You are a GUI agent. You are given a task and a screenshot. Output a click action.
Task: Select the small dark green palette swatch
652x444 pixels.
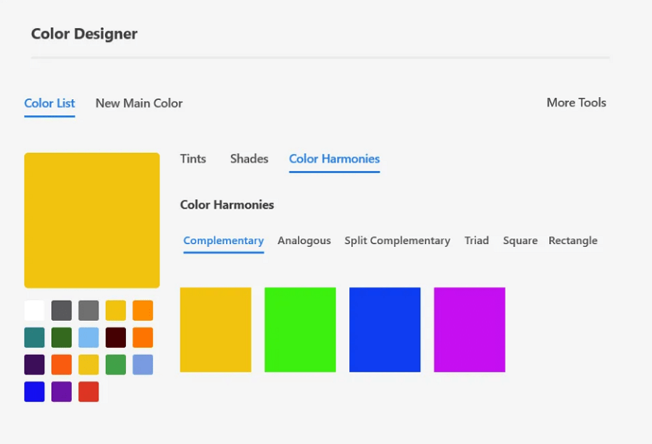[x=62, y=338]
